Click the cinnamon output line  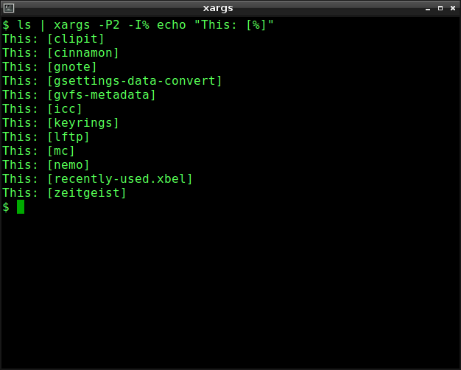pyautogui.click(x=60, y=53)
